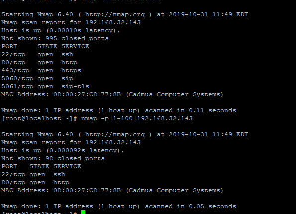This screenshot has width=296, height=214.
Task: Click the 443/tcp https line
Action: tap(41, 70)
